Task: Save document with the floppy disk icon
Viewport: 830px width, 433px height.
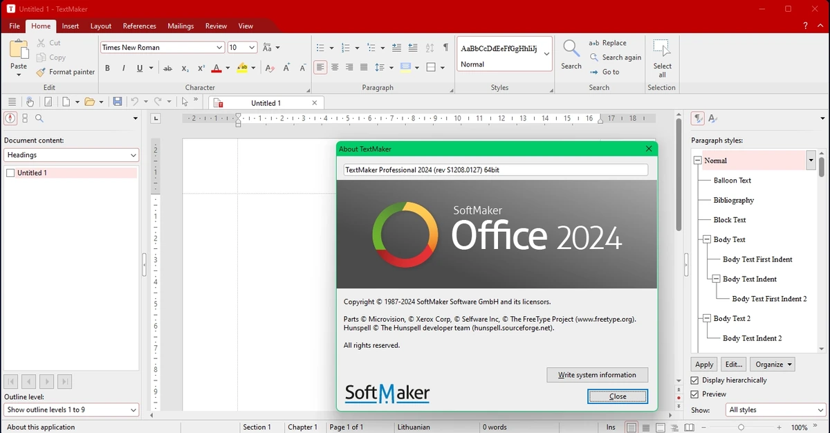Action: point(118,102)
